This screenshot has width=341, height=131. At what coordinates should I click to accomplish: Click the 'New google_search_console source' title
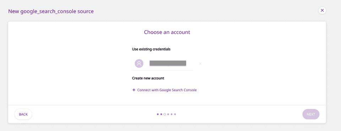tap(51, 11)
